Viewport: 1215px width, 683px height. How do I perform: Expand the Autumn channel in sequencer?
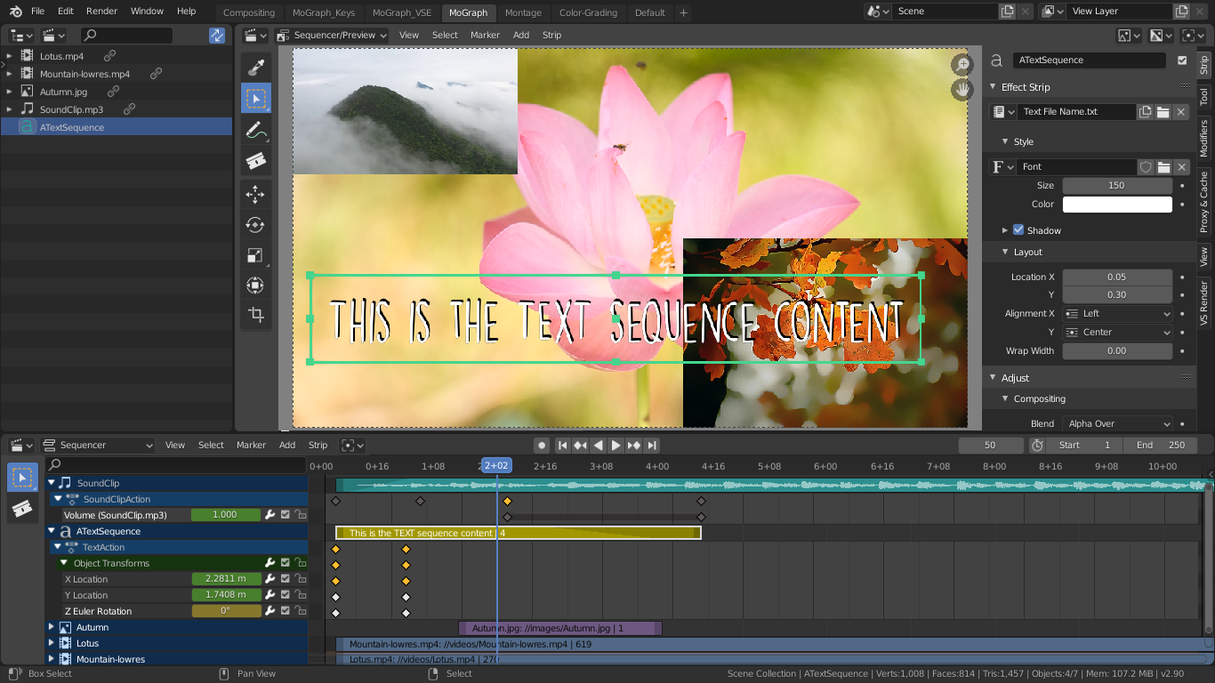(52, 627)
